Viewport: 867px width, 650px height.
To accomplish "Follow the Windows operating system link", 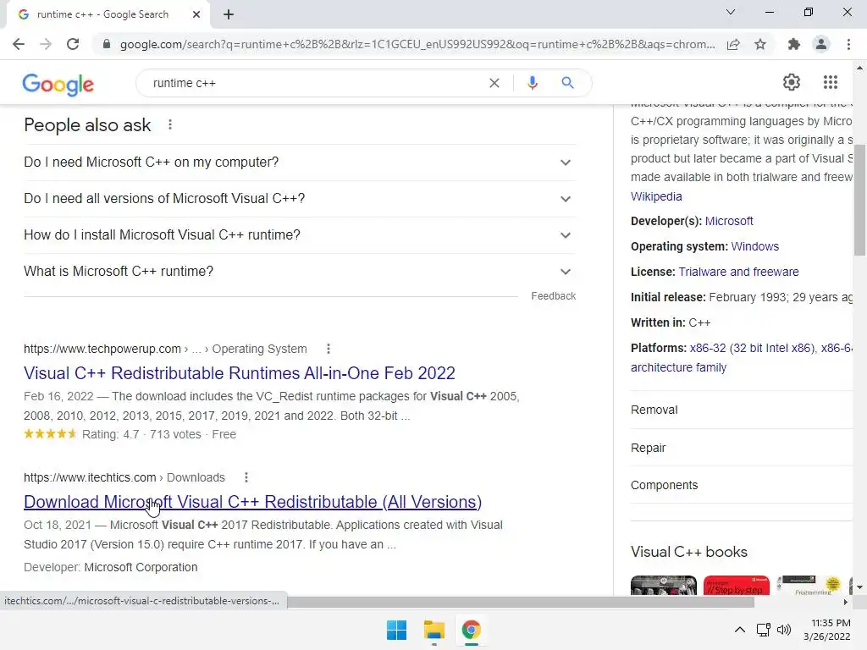I will coord(754,246).
